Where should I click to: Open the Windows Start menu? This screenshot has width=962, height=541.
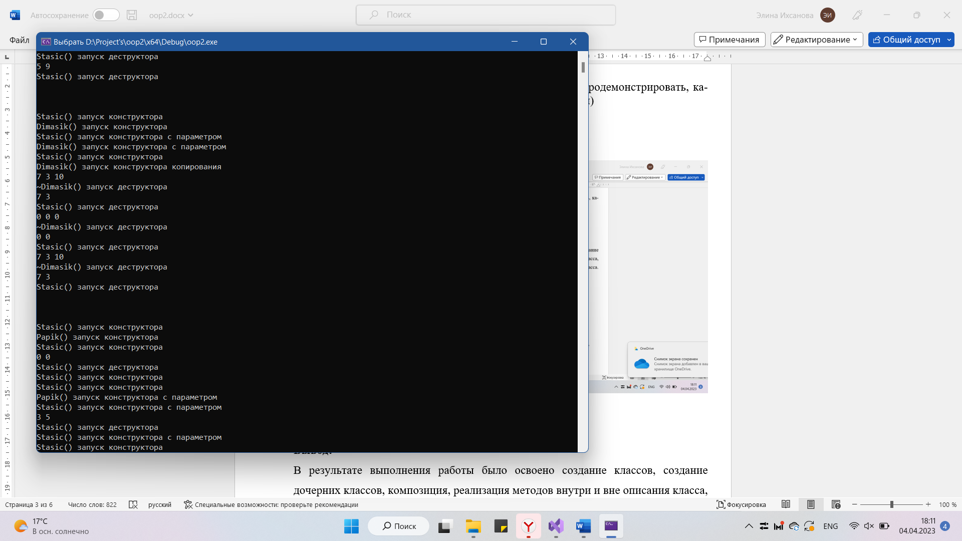coord(351,526)
